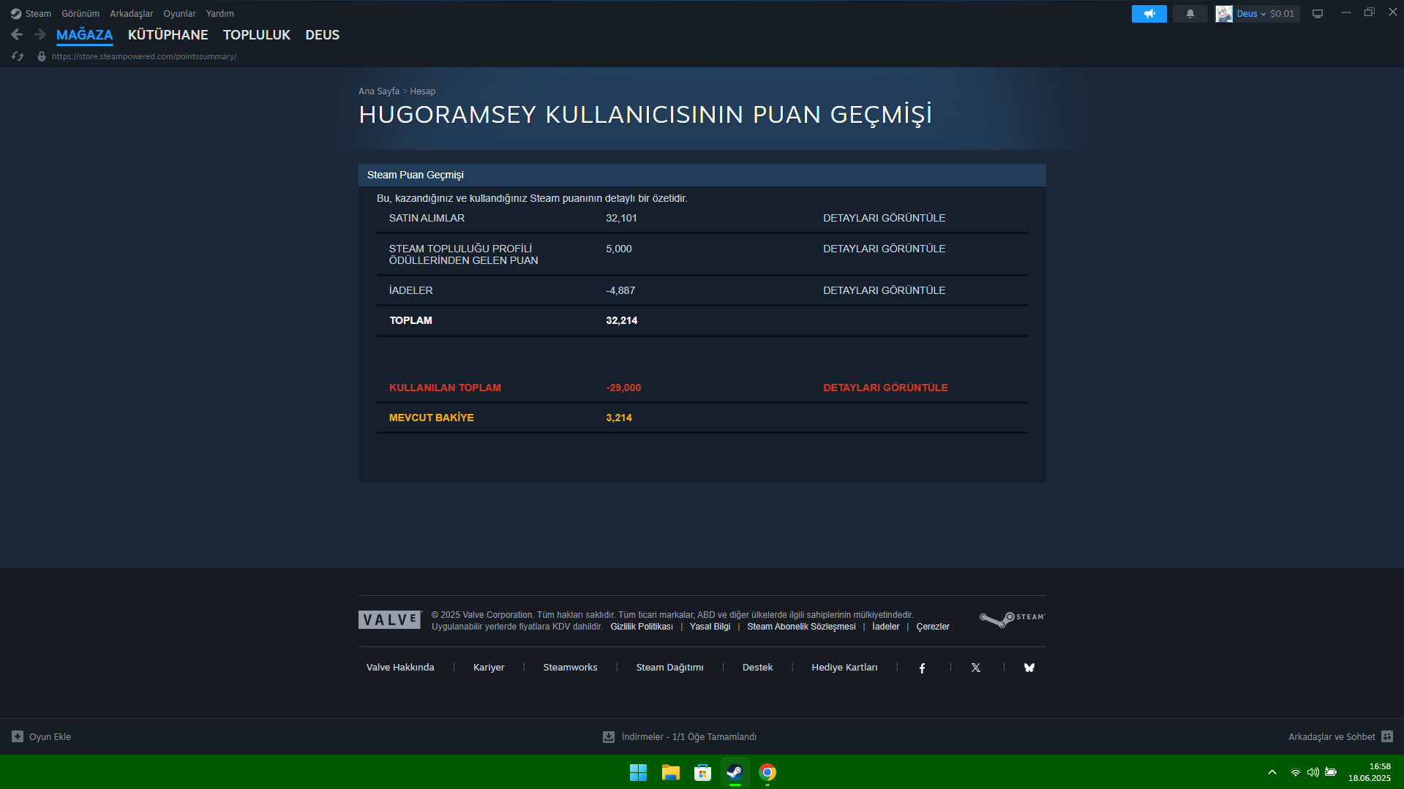
Task: Open İndirmeler status text
Action: click(688, 737)
